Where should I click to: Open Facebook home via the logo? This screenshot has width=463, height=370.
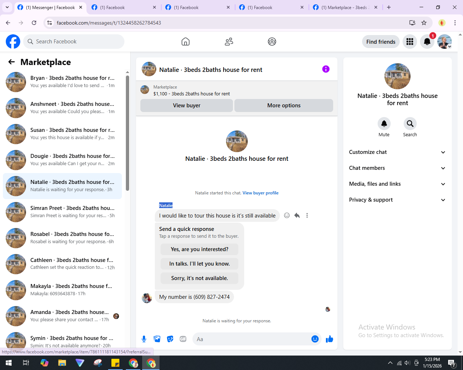[13, 42]
